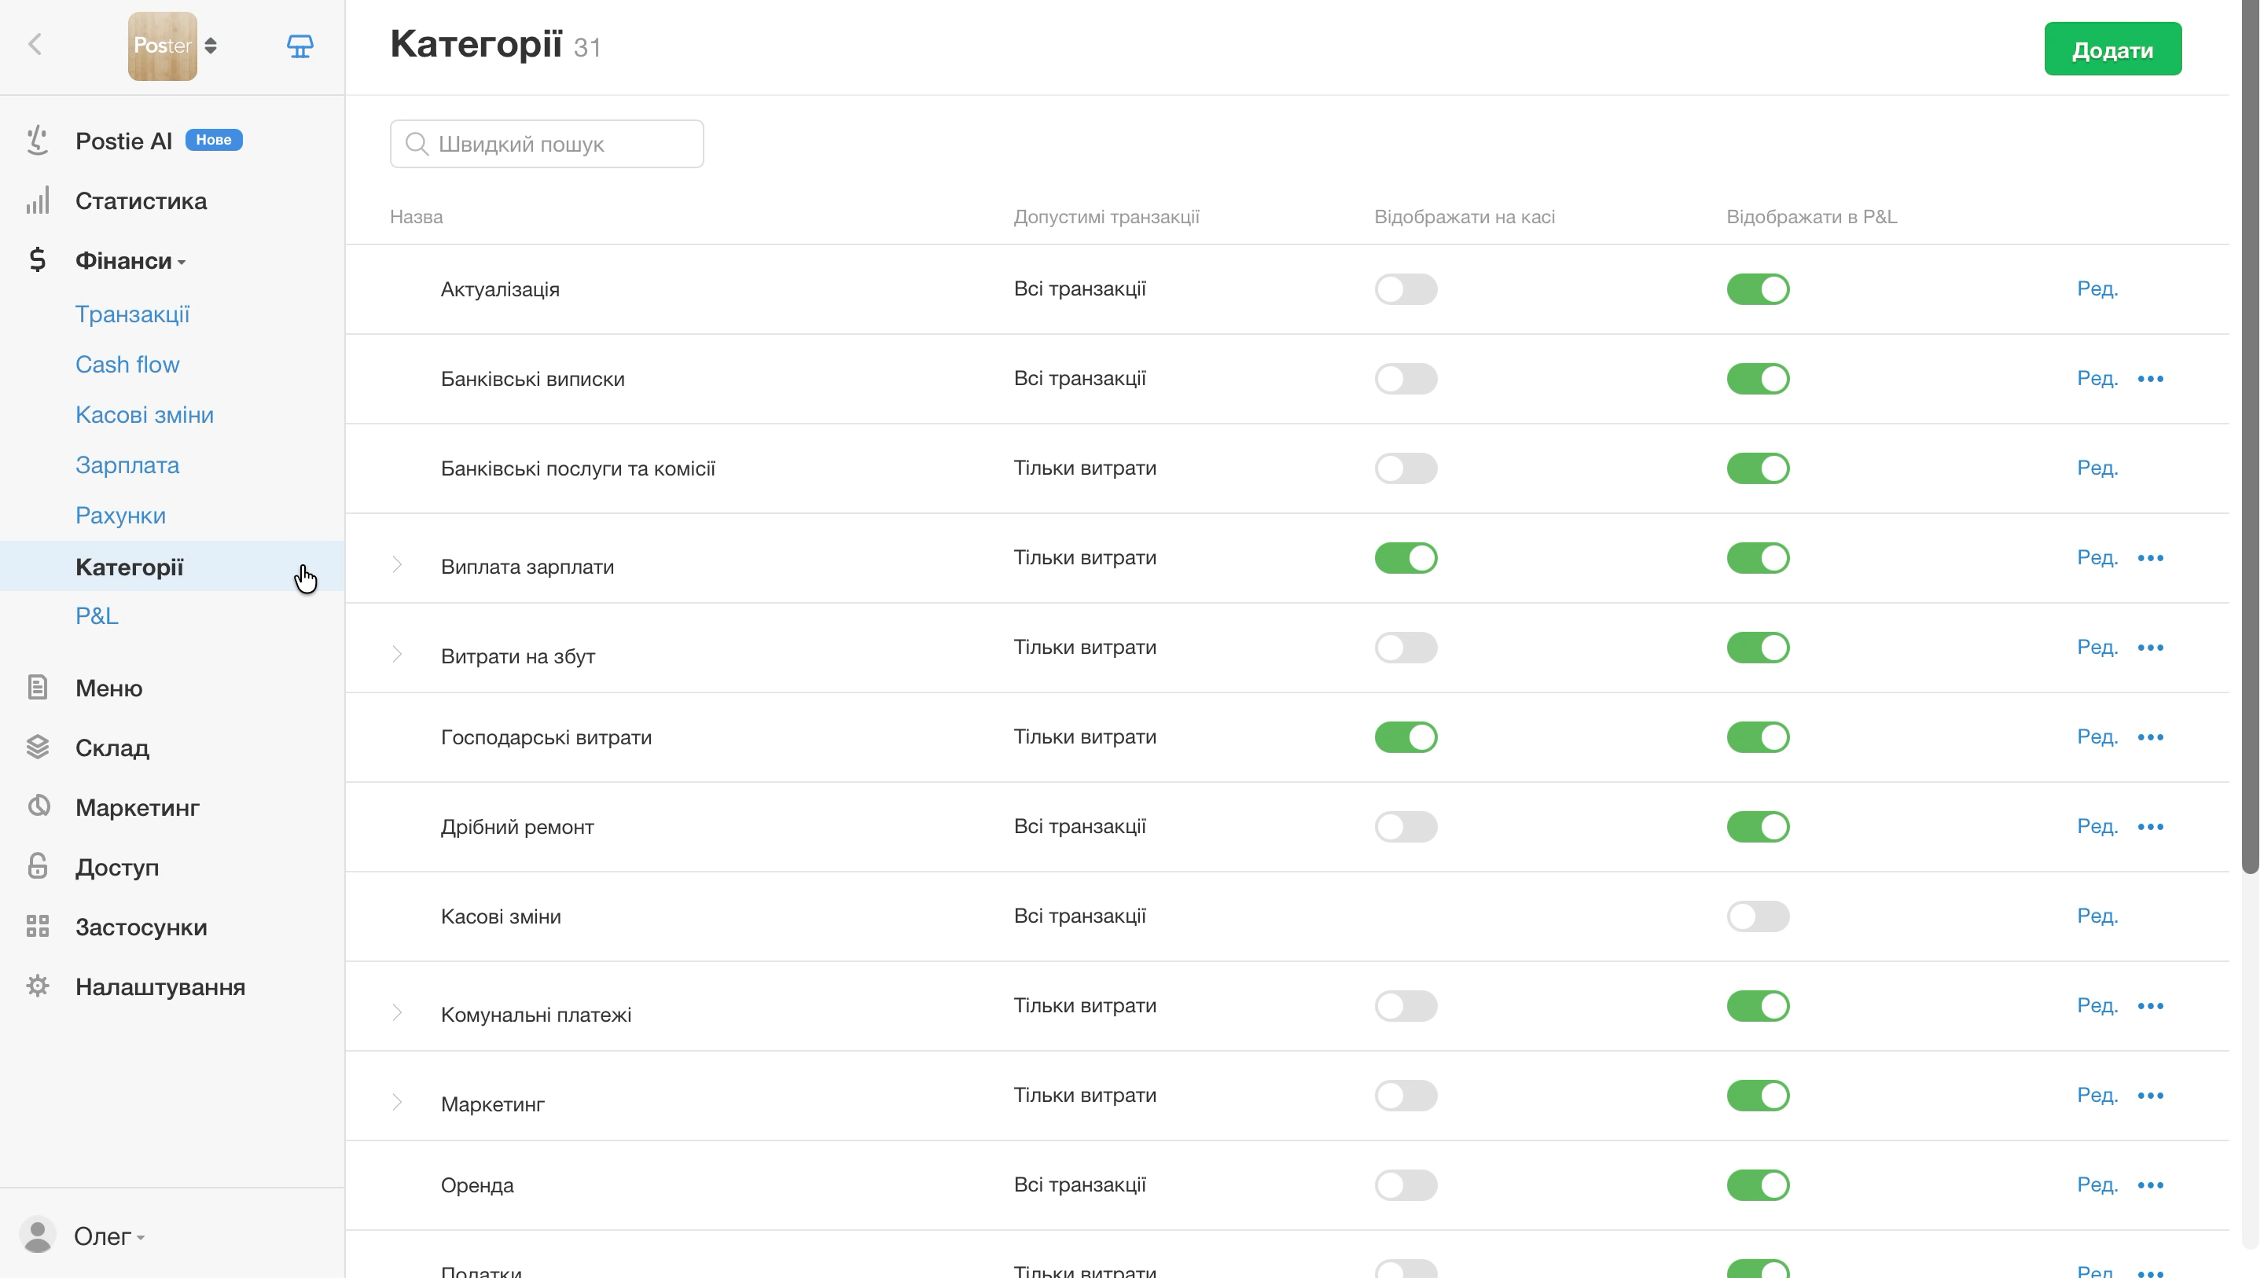Image resolution: width=2264 pixels, height=1278 pixels.
Task: Click the Доступ lock icon
Action: [x=37, y=867]
